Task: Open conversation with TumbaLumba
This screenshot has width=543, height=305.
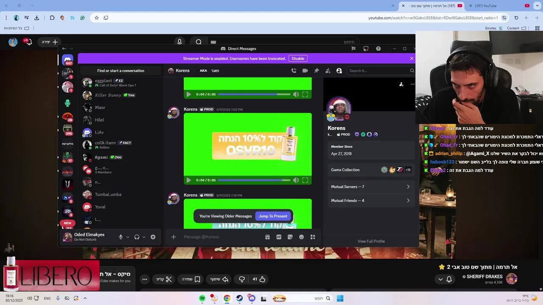Action: [120, 194]
